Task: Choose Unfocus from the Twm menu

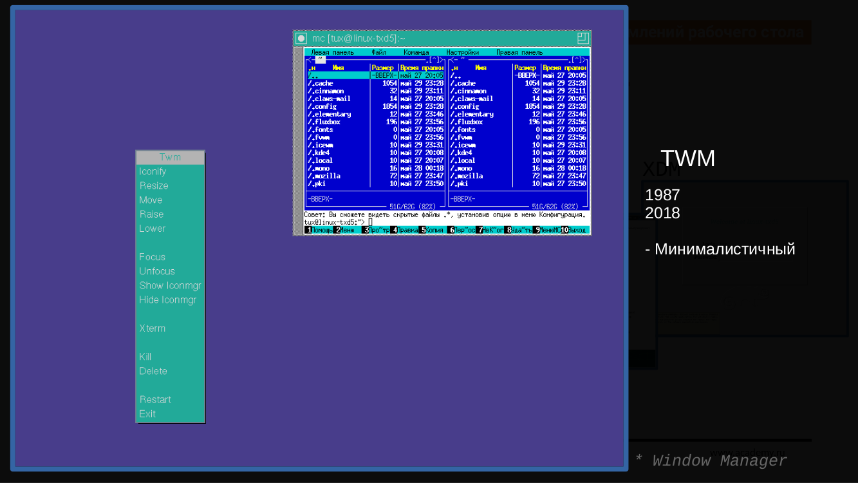Action: coord(171,271)
